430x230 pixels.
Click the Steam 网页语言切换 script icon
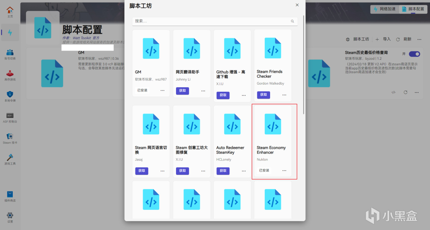click(x=151, y=124)
